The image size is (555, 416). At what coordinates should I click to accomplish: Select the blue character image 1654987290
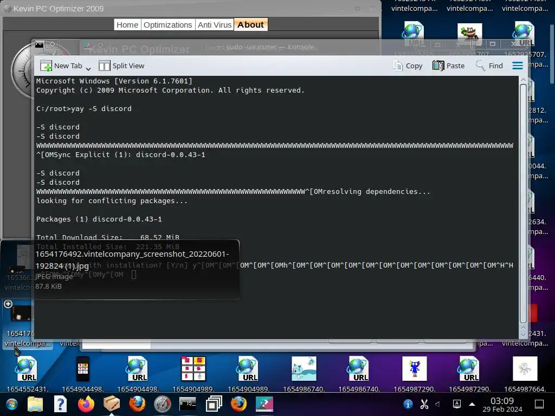[x=414, y=374]
